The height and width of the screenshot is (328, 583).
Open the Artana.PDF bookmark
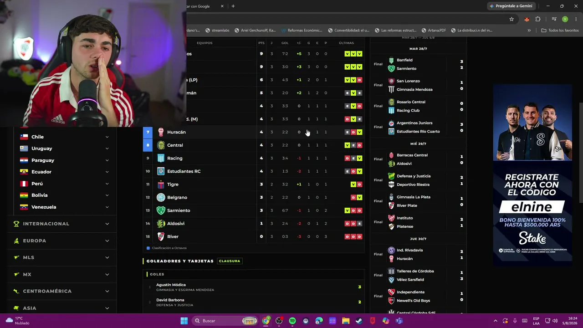pyautogui.click(x=434, y=31)
